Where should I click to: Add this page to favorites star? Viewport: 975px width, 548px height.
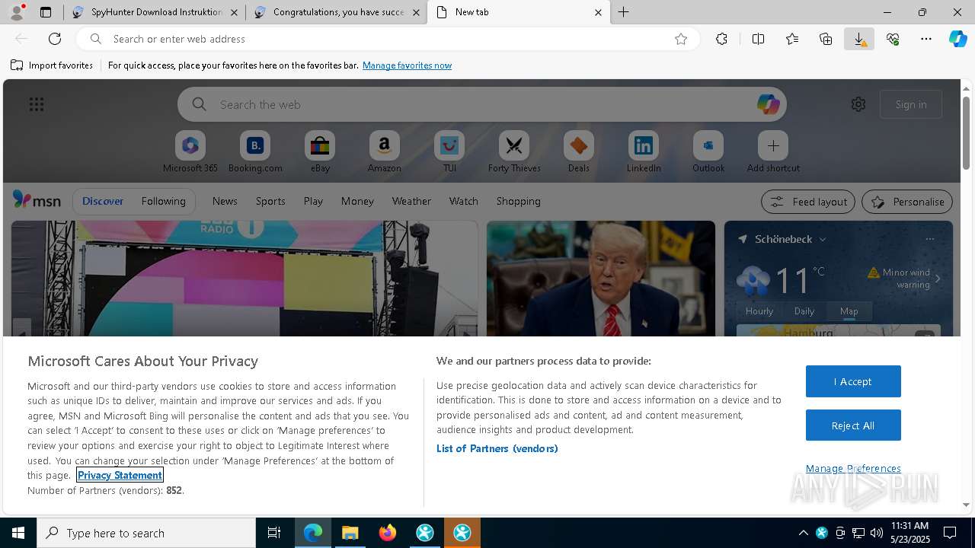681,39
